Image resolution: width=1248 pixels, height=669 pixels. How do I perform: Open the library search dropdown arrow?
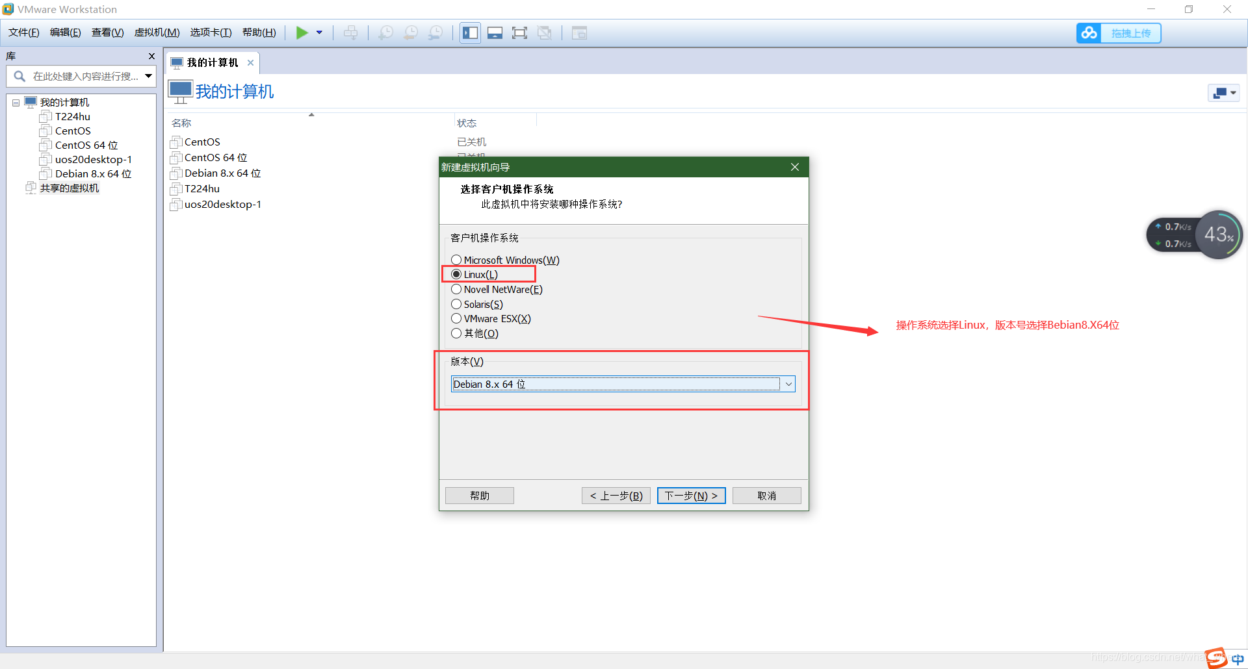tap(149, 76)
